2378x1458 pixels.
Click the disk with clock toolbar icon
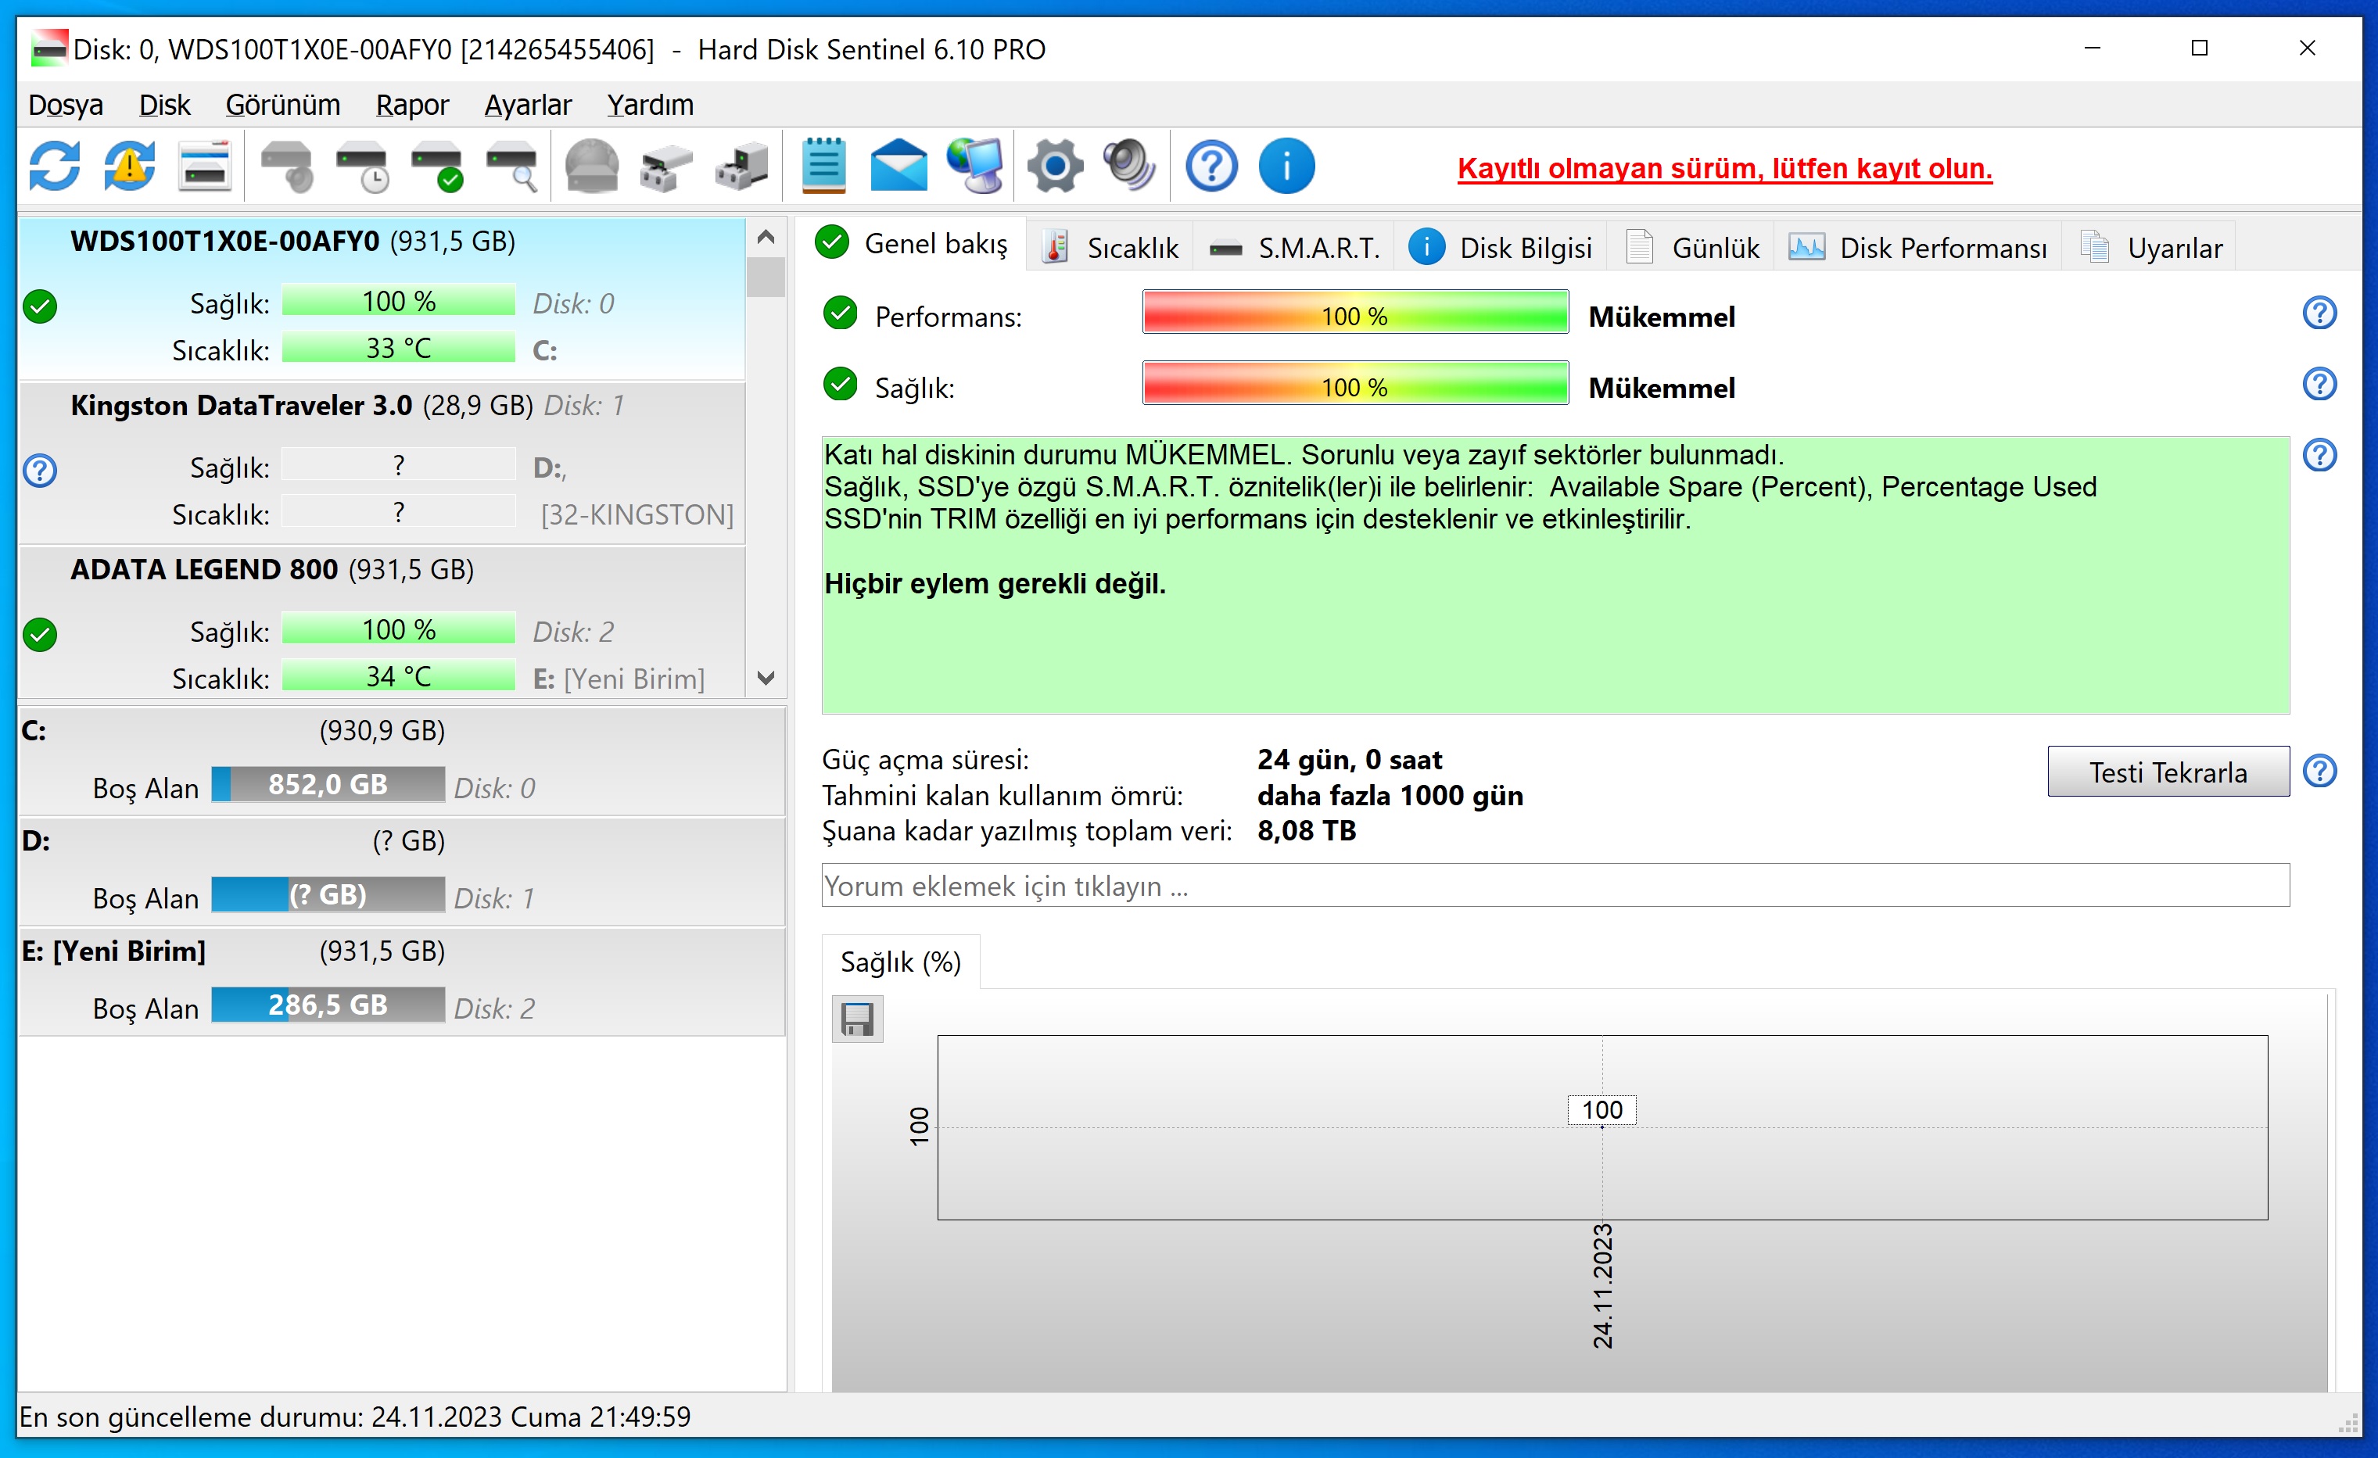tap(362, 167)
